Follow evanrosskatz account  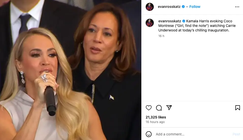pos(195,7)
